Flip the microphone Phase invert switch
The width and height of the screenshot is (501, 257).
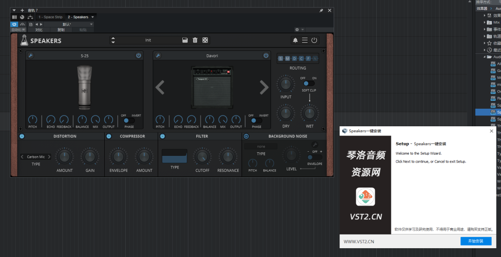(x=129, y=120)
